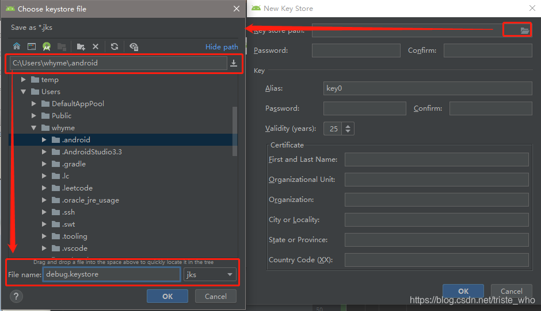541x311 pixels.
Task: Click the file tree vertical scrollbar
Action: click(x=235, y=131)
